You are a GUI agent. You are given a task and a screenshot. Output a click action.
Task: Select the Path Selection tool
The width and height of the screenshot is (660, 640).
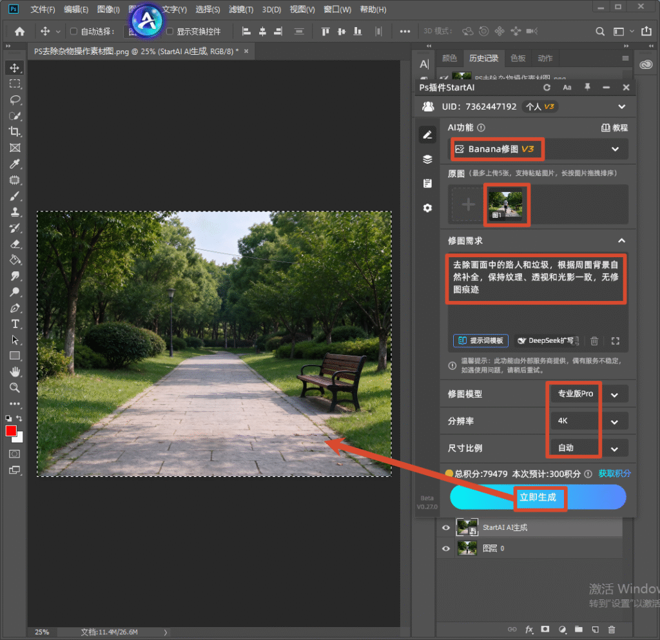(x=15, y=340)
